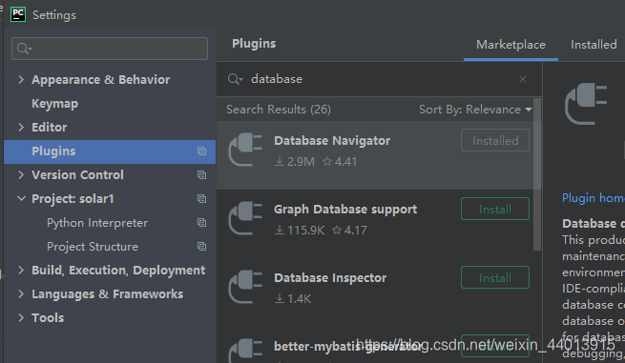The image size is (625, 363).
Task: Select Database Navigator plugin name
Action: click(332, 140)
